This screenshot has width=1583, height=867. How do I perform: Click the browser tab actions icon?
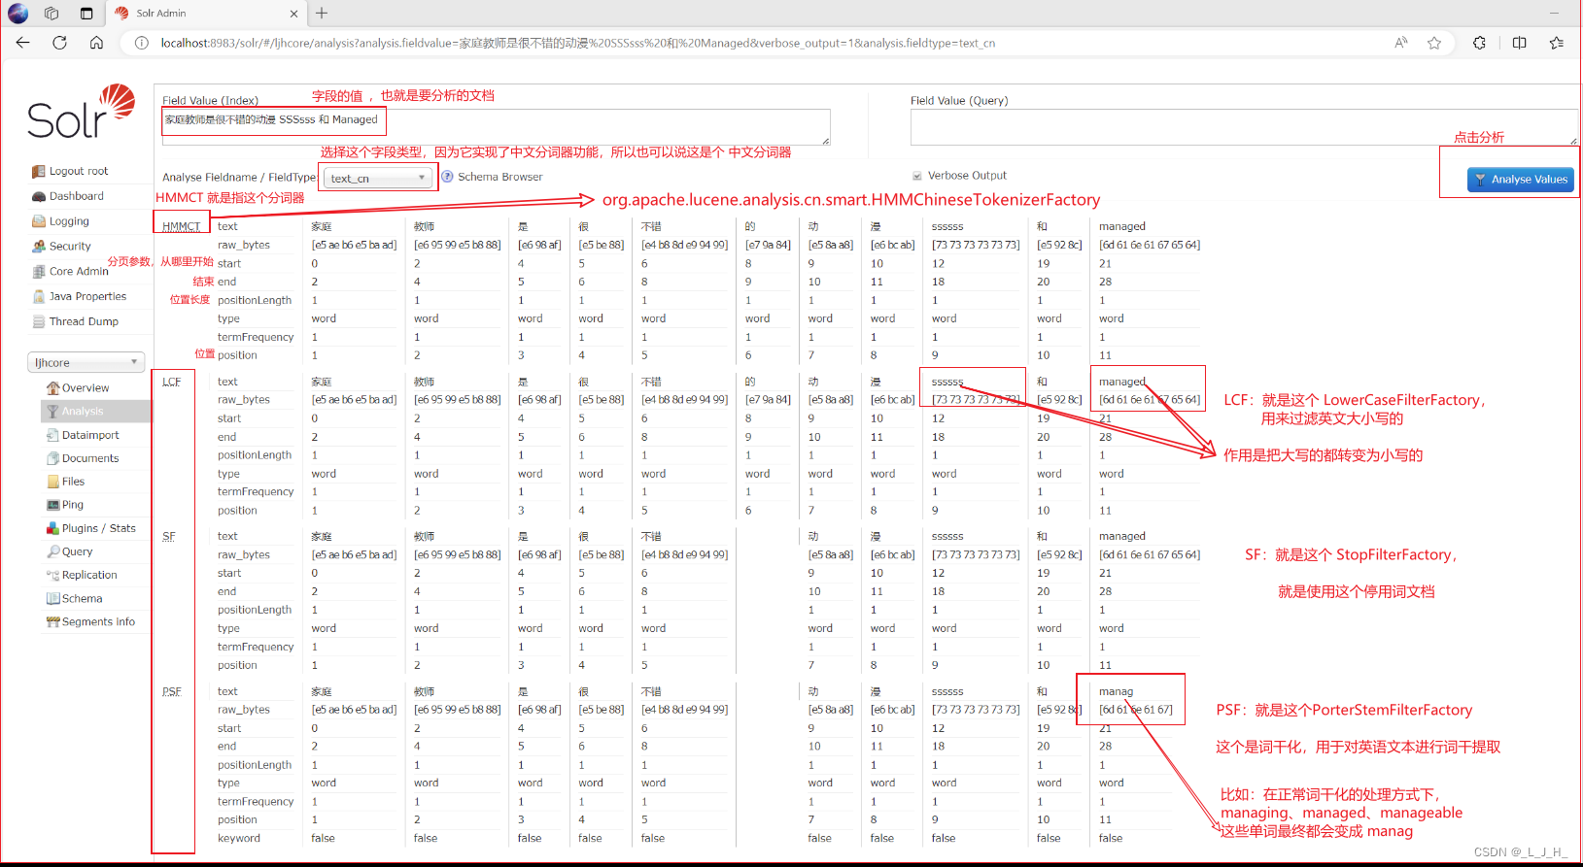(x=86, y=14)
